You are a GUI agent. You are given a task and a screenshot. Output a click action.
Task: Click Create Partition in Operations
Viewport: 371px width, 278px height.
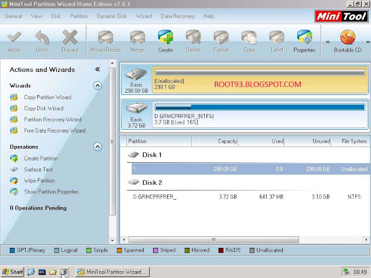(41, 158)
